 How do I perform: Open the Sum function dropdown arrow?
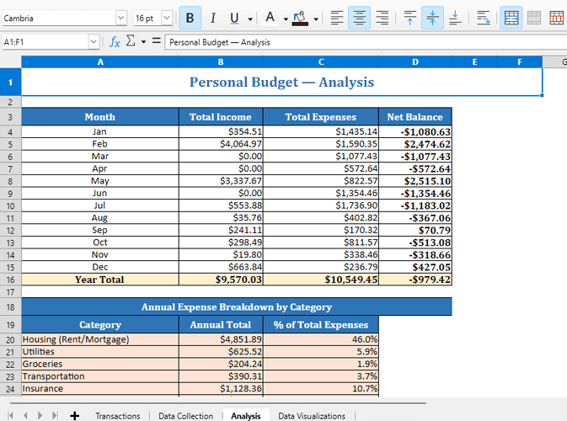[143, 42]
